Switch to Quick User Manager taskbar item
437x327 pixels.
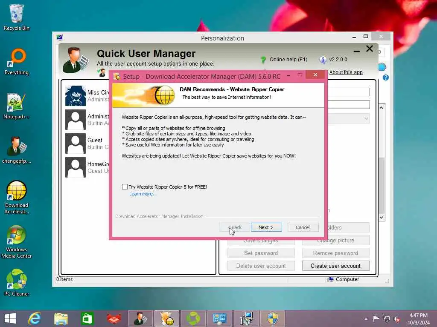pos(140,318)
